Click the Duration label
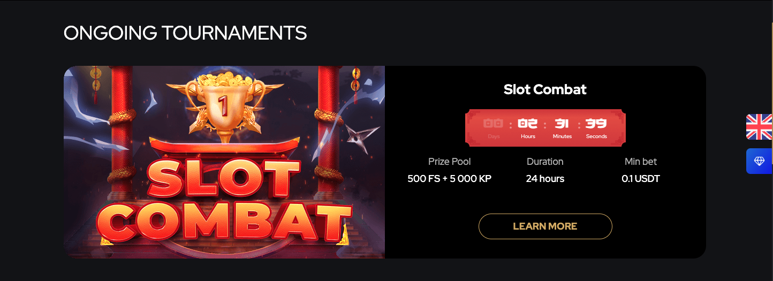Image resolution: width=773 pixels, height=281 pixels. click(545, 162)
